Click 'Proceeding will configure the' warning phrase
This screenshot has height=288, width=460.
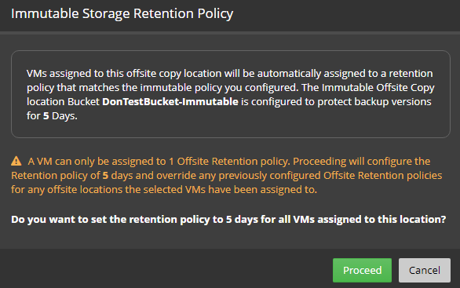361,162
